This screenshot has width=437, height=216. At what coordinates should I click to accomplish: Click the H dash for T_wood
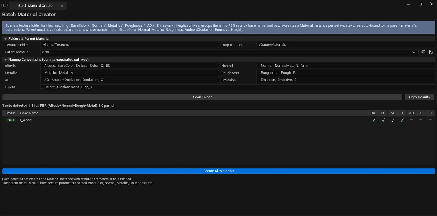click(430, 120)
